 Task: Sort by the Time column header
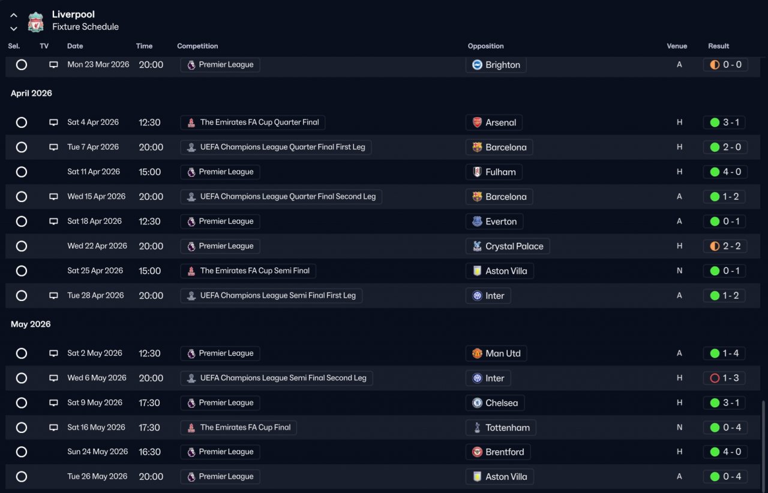click(145, 46)
